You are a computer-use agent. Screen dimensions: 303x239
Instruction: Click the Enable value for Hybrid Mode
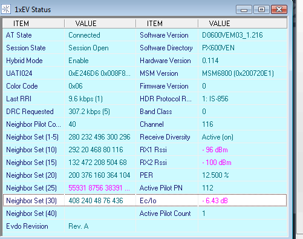(79, 61)
